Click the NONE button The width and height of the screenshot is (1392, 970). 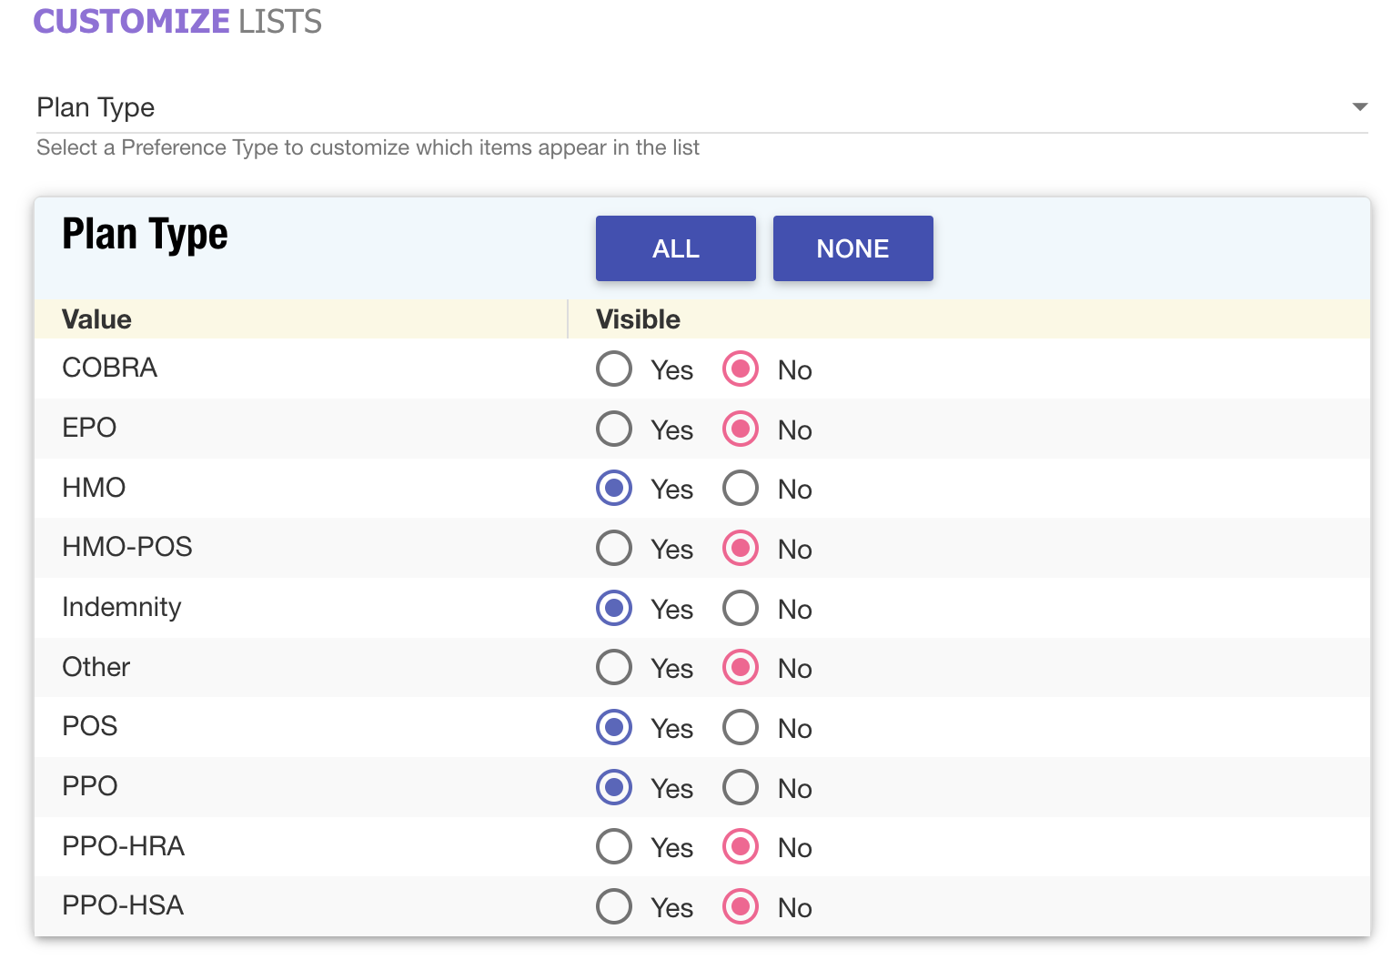(x=852, y=248)
